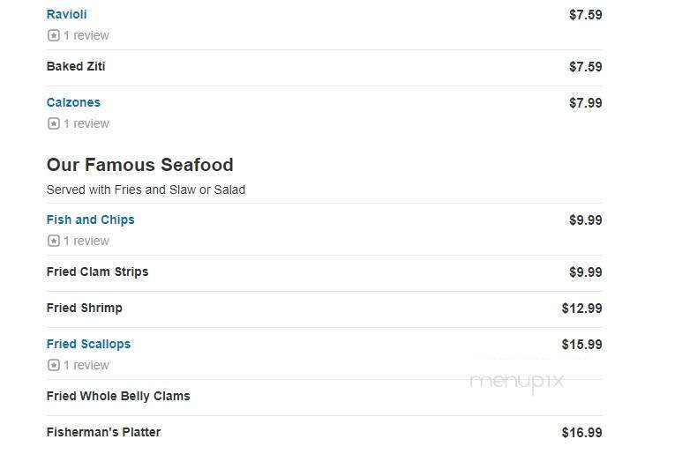The width and height of the screenshot is (675, 454).
Task: View the 1 review text under Fried Scallops
Action: coord(86,366)
